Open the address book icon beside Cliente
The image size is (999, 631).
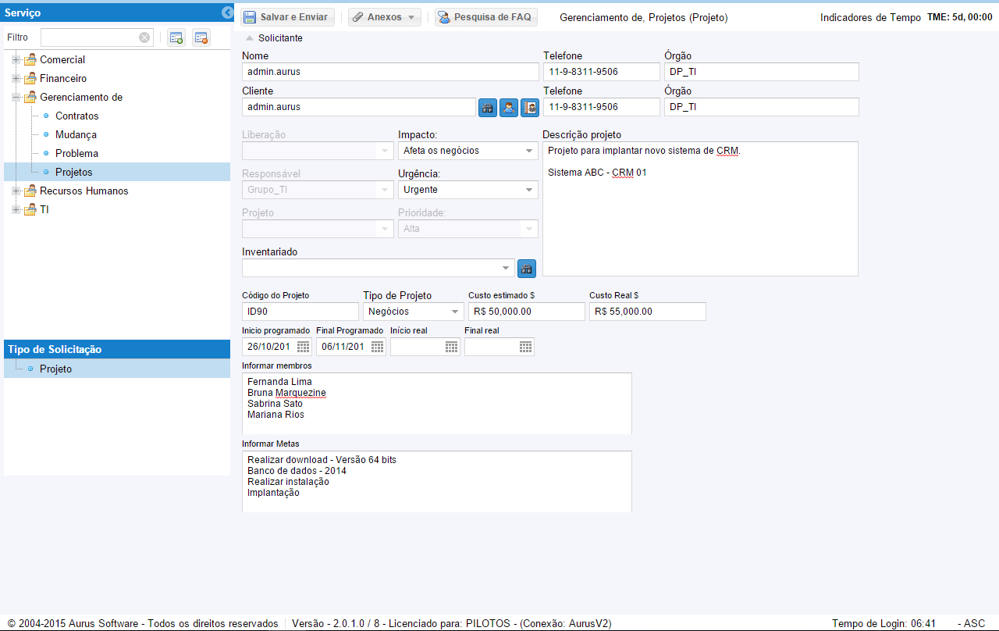tap(530, 108)
